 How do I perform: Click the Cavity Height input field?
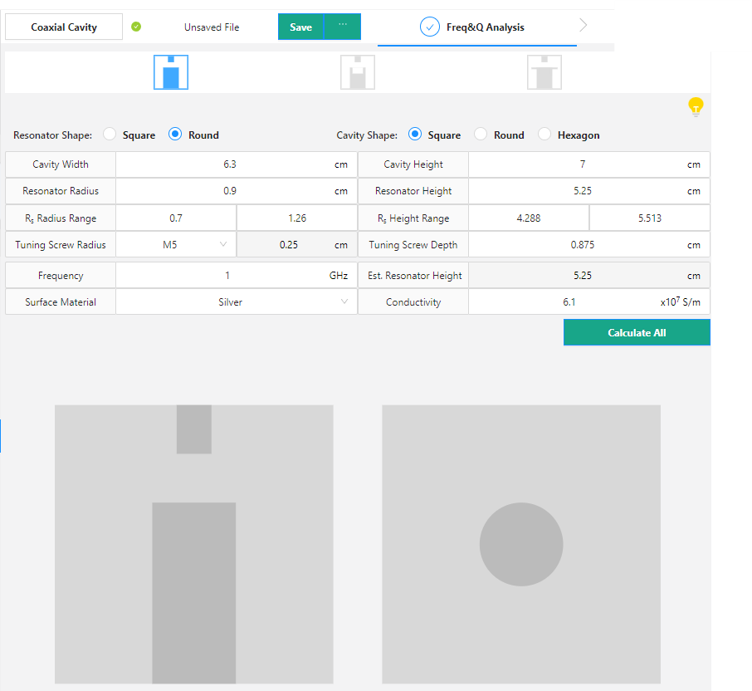click(x=589, y=164)
